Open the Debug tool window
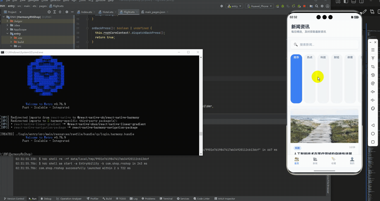 [x=46, y=199]
